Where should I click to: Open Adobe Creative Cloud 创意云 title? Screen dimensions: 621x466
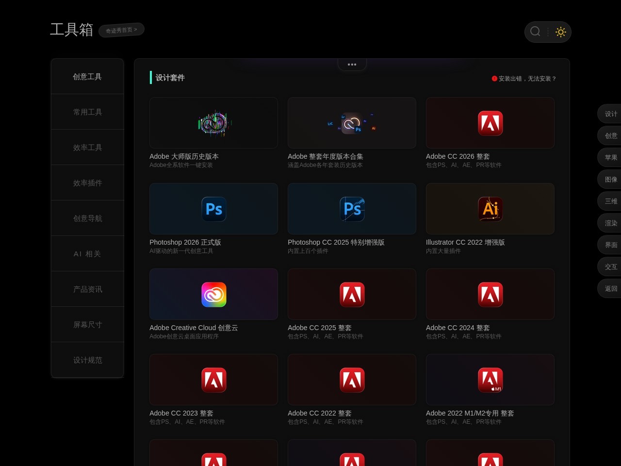pyautogui.click(x=194, y=328)
